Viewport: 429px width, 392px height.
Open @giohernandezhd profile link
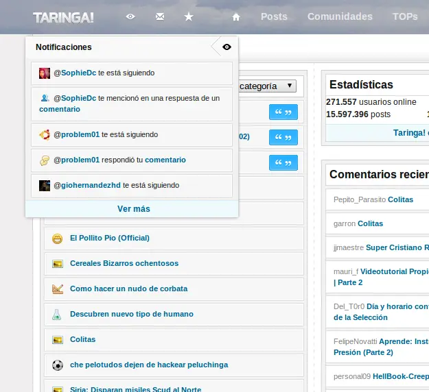tap(87, 186)
